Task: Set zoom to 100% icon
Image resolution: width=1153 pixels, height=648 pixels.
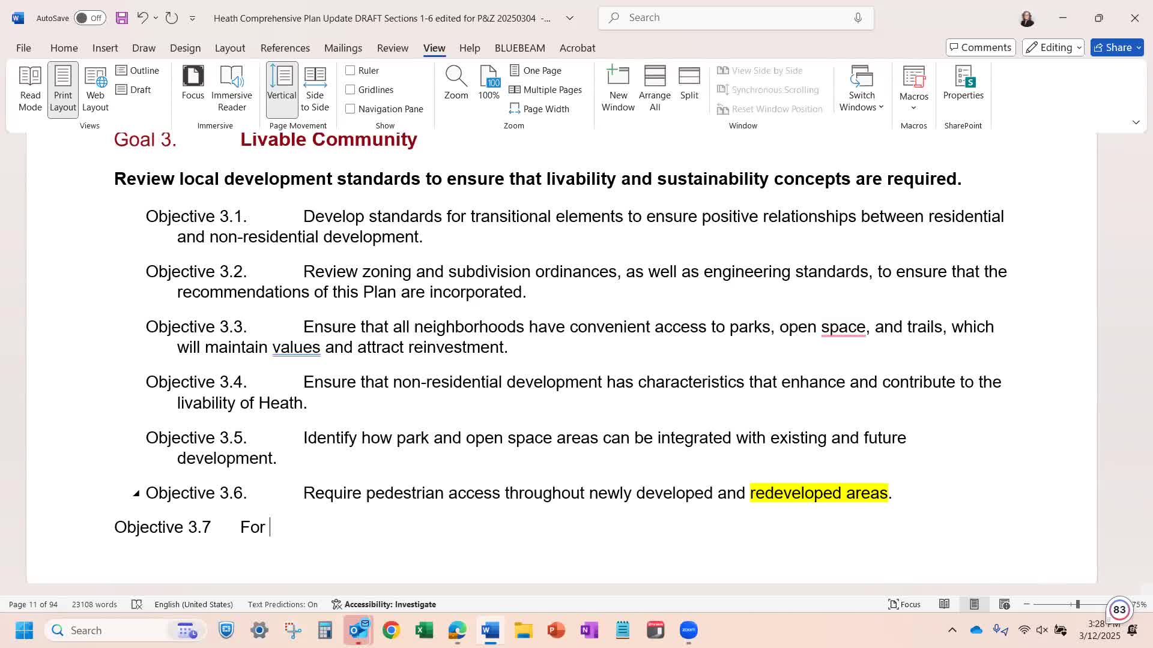Action: coord(489,77)
